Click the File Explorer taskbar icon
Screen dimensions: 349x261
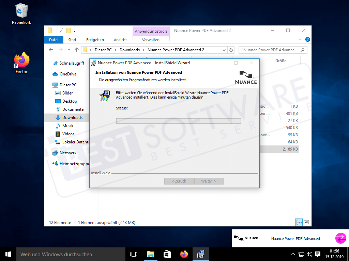pyautogui.click(x=150, y=254)
